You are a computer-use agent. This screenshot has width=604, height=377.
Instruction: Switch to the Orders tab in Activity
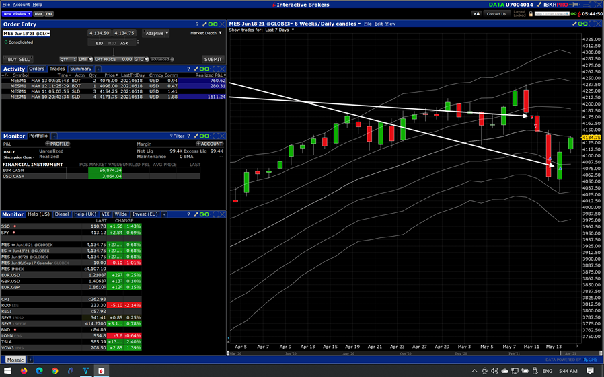tap(37, 69)
